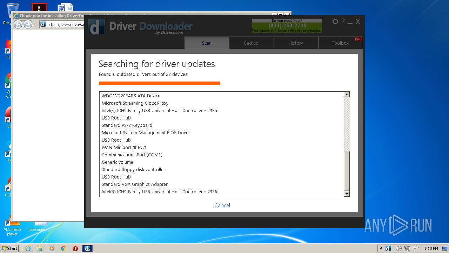Switch to Driver Downloader taskbar button
Image resolution: width=449 pixels, height=253 pixels.
click(87, 248)
